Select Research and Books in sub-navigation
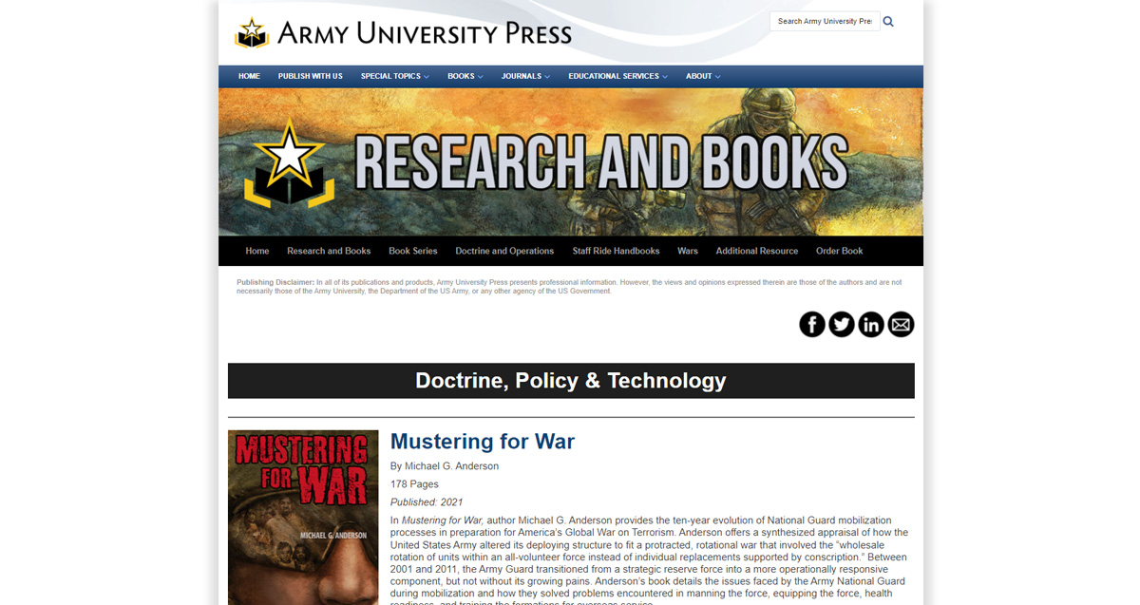 [329, 251]
